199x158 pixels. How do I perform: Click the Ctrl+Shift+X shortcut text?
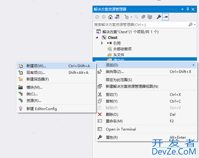point(180,72)
